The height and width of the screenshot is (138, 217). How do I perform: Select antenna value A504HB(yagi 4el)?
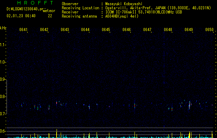(122, 16)
